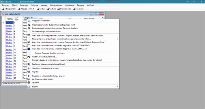The width and height of the screenshot is (205, 109).
Task: Open the Nomenclatoare menu
Action: click(x=56, y=5)
